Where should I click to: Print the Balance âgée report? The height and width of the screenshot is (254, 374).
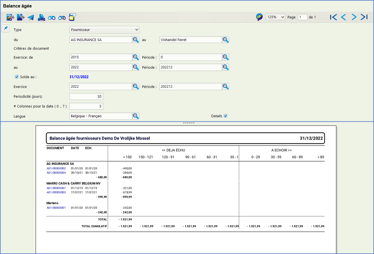coord(41,17)
